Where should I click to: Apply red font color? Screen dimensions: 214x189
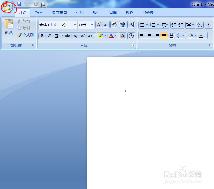[111, 36]
